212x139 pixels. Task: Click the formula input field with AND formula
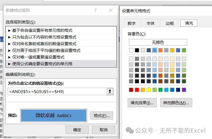point(57,91)
